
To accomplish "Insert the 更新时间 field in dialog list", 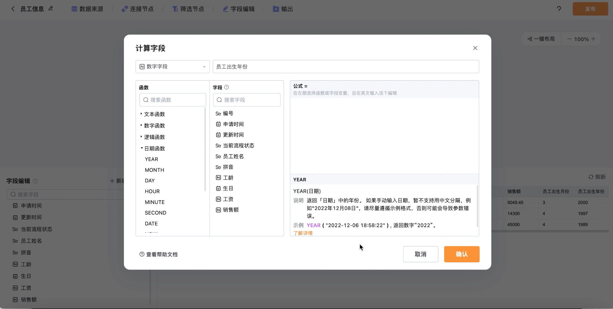I will (x=230, y=135).
